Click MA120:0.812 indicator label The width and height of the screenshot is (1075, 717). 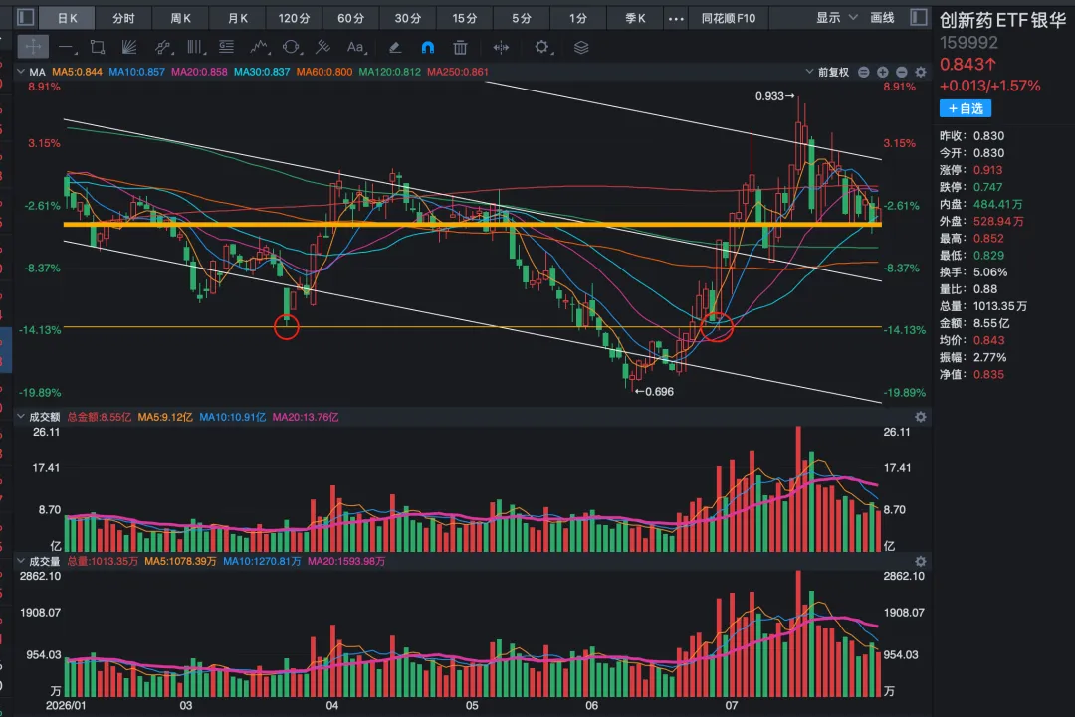[x=389, y=72]
